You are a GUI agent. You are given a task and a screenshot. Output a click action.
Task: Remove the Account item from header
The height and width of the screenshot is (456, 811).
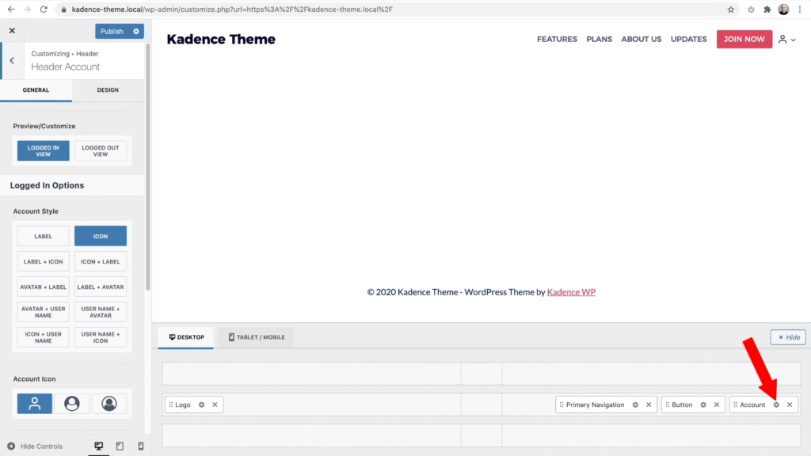point(790,405)
